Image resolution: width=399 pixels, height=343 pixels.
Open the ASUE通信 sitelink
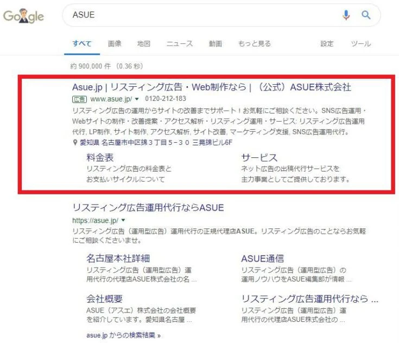(262, 258)
